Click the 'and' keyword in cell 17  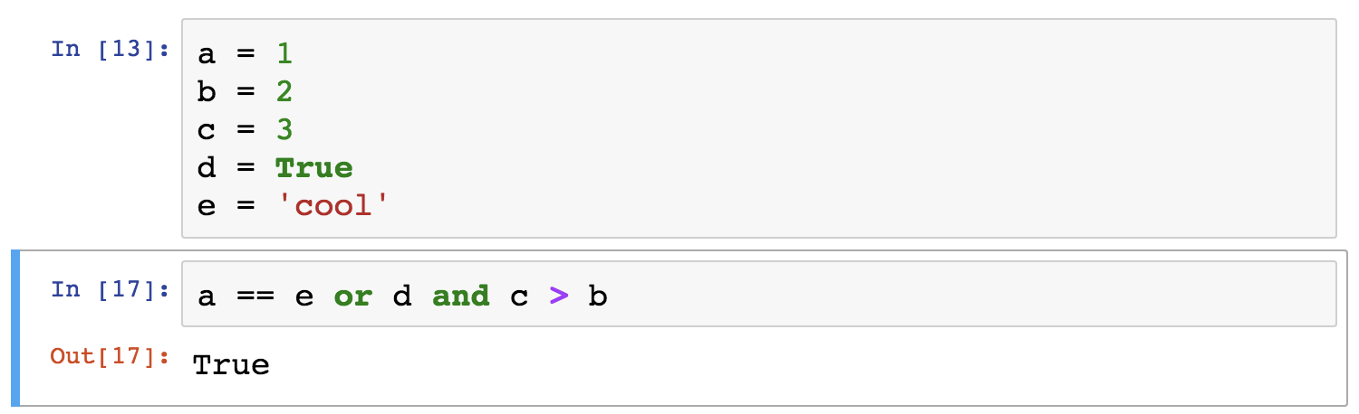461,296
